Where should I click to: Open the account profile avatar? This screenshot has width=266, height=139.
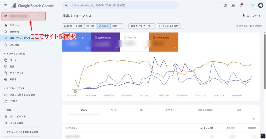[260, 5]
